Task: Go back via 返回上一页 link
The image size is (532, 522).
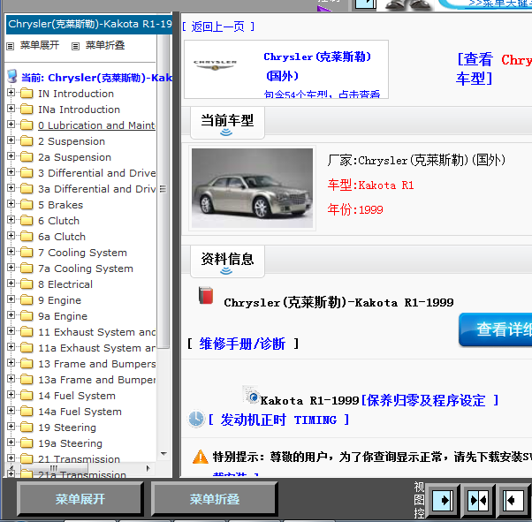Action: tap(217, 26)
